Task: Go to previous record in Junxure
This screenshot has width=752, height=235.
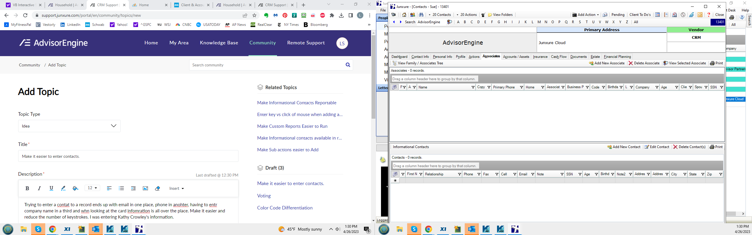Action: click(x=394, y=22)
